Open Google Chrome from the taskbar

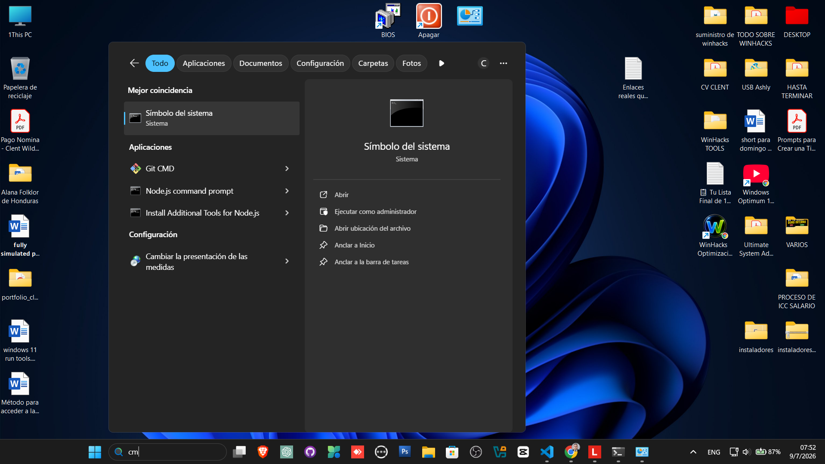(x=571, y=452)
